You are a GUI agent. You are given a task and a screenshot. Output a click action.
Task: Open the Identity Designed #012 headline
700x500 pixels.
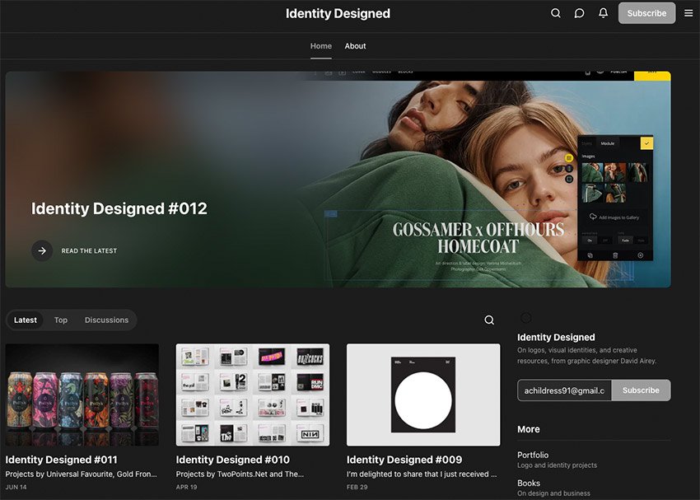tap(119, 208)
